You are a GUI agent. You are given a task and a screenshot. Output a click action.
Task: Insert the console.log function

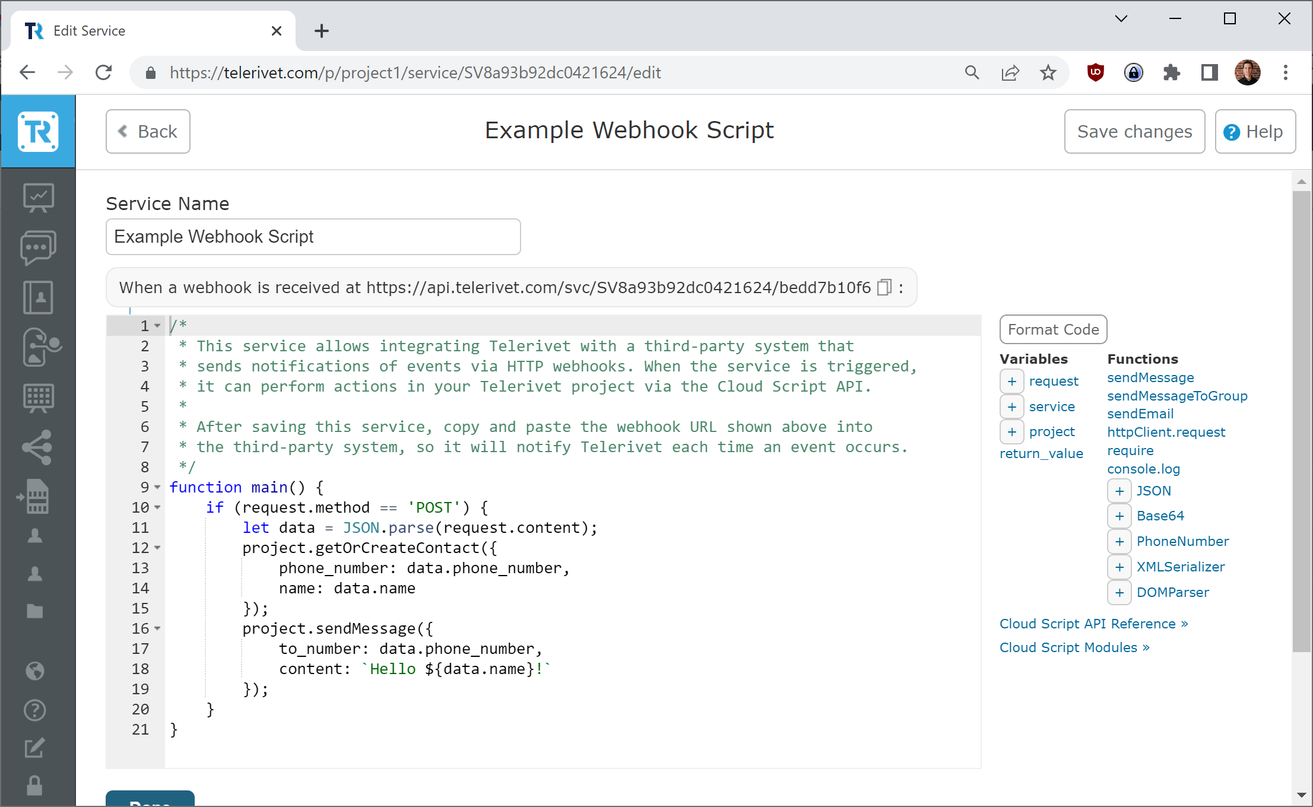[x=1143, y=469]
